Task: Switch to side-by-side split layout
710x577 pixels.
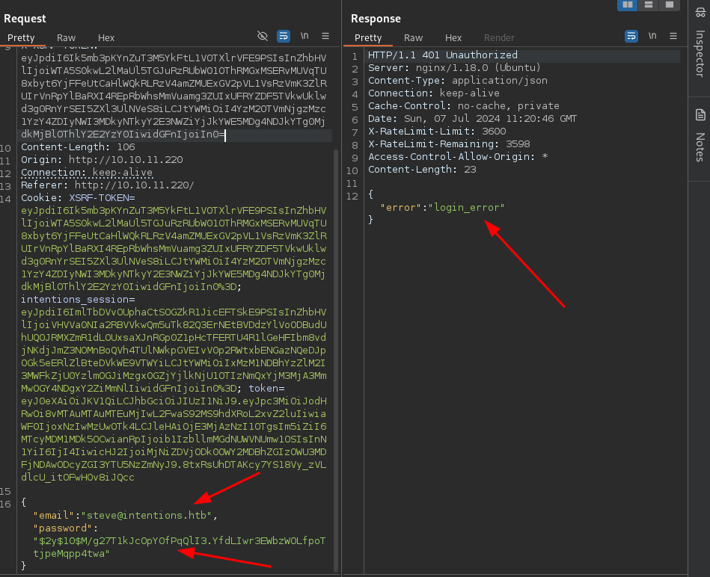Action: pyautogui.click(x=628, y=4)
